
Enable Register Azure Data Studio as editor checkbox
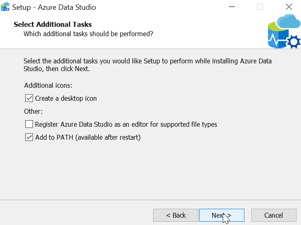coord(29,124)
